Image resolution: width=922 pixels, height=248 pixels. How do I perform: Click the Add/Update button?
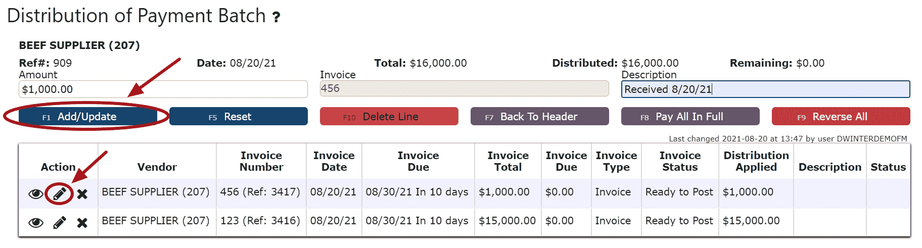click(x=87, y=116)
